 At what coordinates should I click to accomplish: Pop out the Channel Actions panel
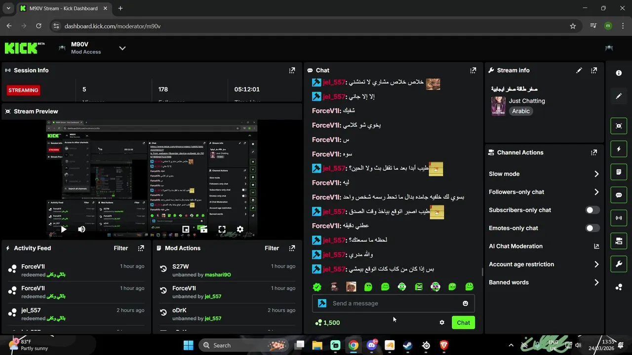click(x=594, y=153)
